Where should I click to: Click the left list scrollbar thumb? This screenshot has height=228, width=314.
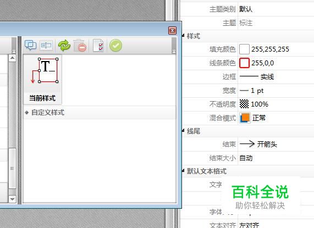tap(12, 168)
